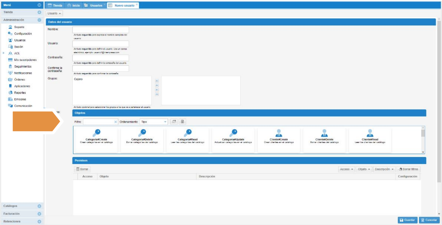
Task: Switch to the Inicio tab
Action: coord(74,5)
